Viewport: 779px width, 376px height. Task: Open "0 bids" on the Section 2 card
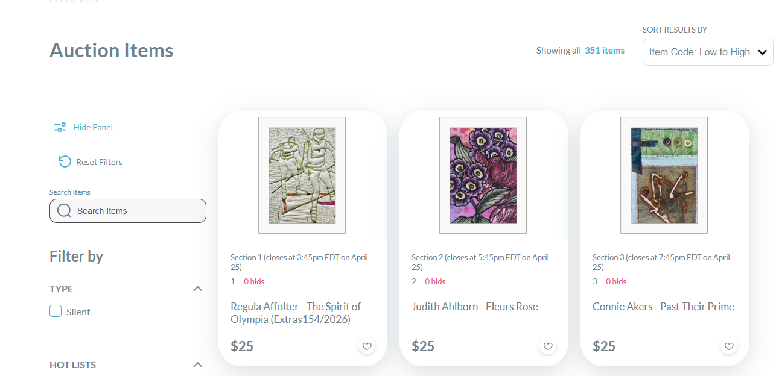pos(434,281)
